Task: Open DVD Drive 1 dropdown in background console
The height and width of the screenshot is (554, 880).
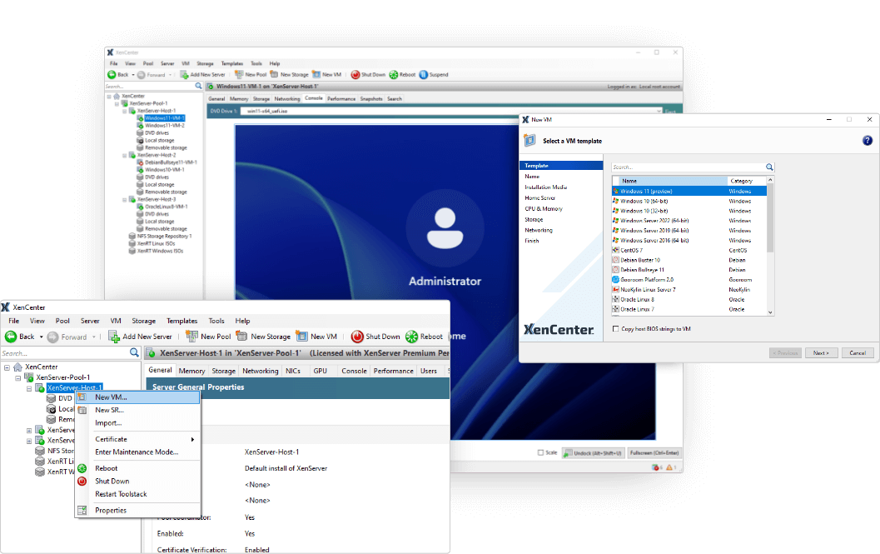Action: (659, 112)
